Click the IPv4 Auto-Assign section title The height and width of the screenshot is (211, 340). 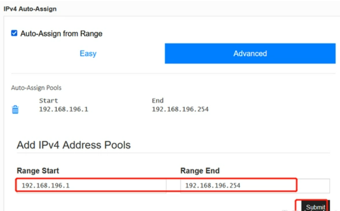click(x=30, y=9)
